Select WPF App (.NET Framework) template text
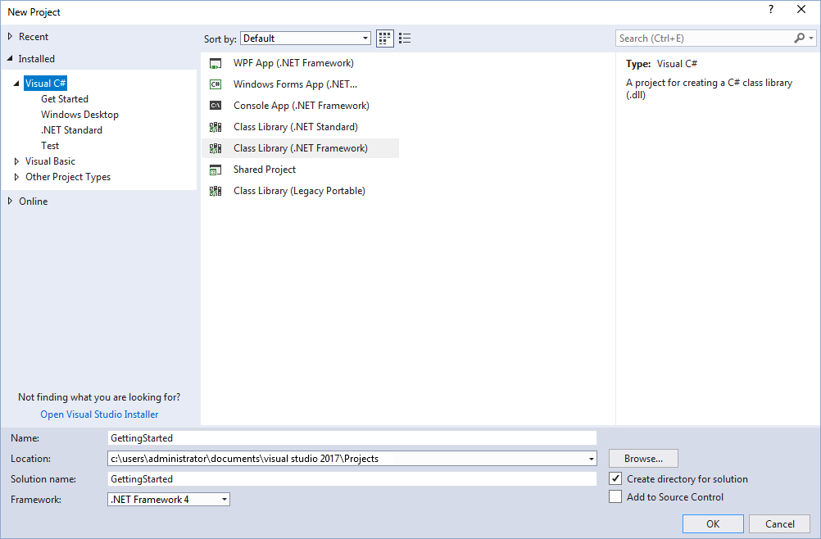Viewport: 821px width, 539px height. [293, 63]
